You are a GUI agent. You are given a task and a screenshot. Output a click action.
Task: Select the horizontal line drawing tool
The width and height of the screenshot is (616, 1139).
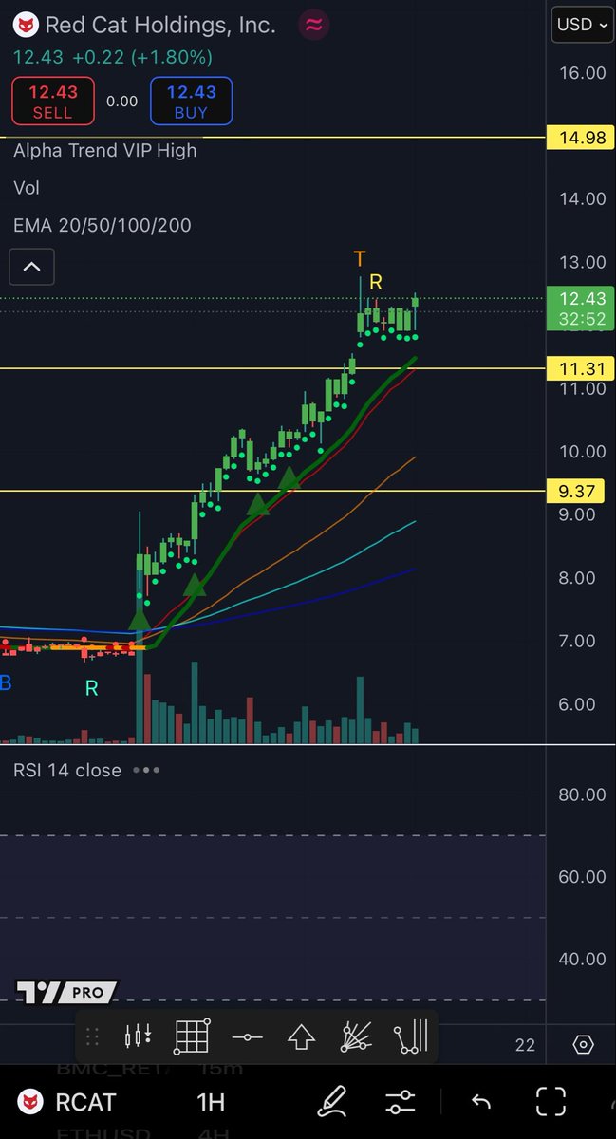point(247,1036)
